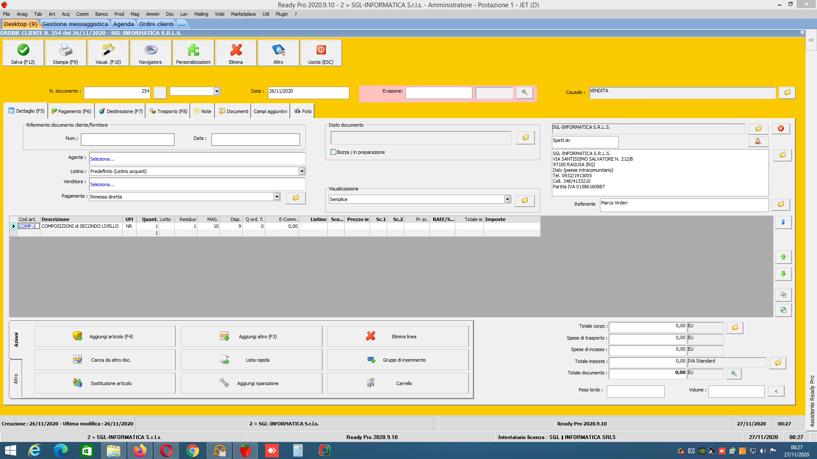Open the Totale imposte folder icon
Viewport: 817px width, 459px height.
coord(777,363)
